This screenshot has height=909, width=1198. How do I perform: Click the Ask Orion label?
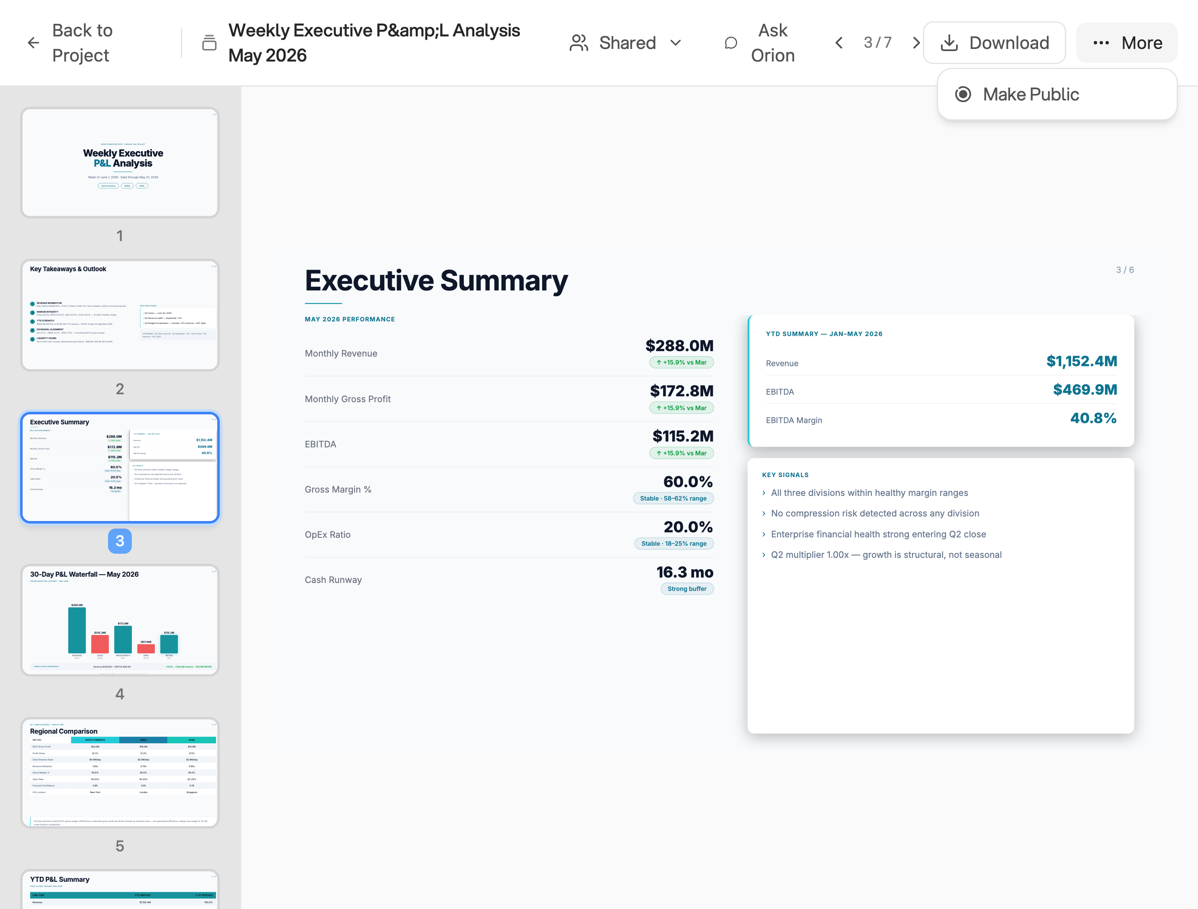[x=773, y=43]
